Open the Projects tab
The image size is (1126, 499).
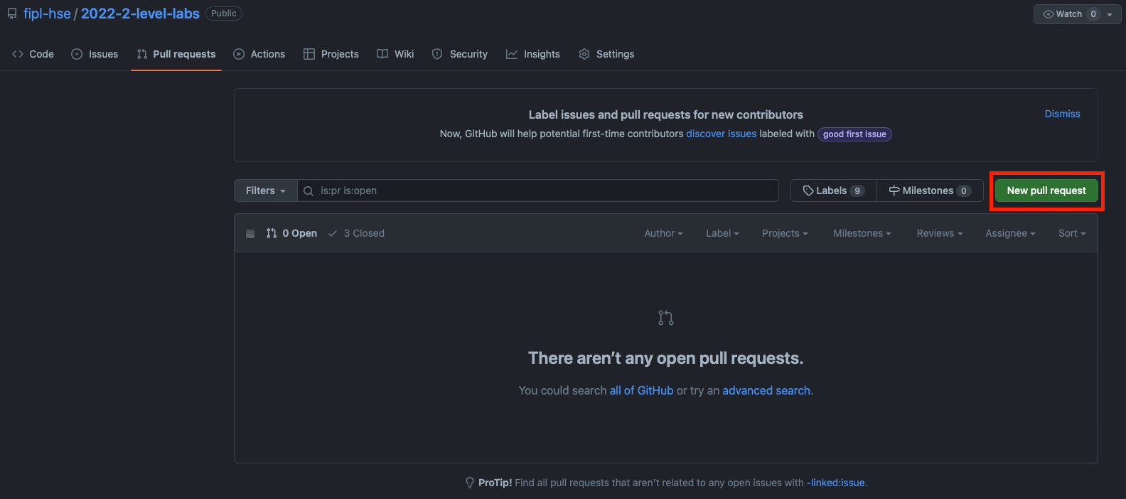coord(331,54)
